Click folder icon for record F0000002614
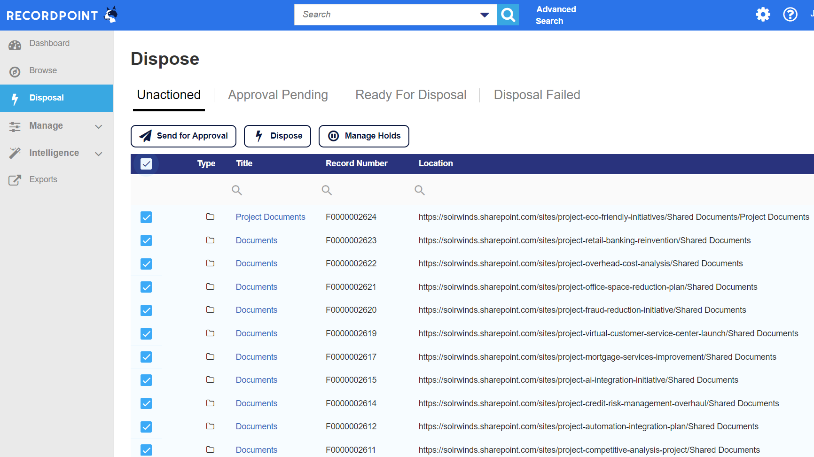Screen dimensions: 814x457 click(210, 403)
